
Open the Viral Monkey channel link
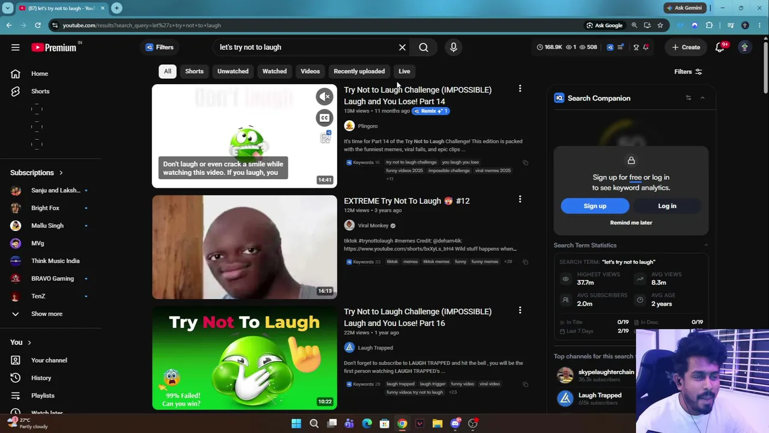pyautogui.click(x=373, y=226)
